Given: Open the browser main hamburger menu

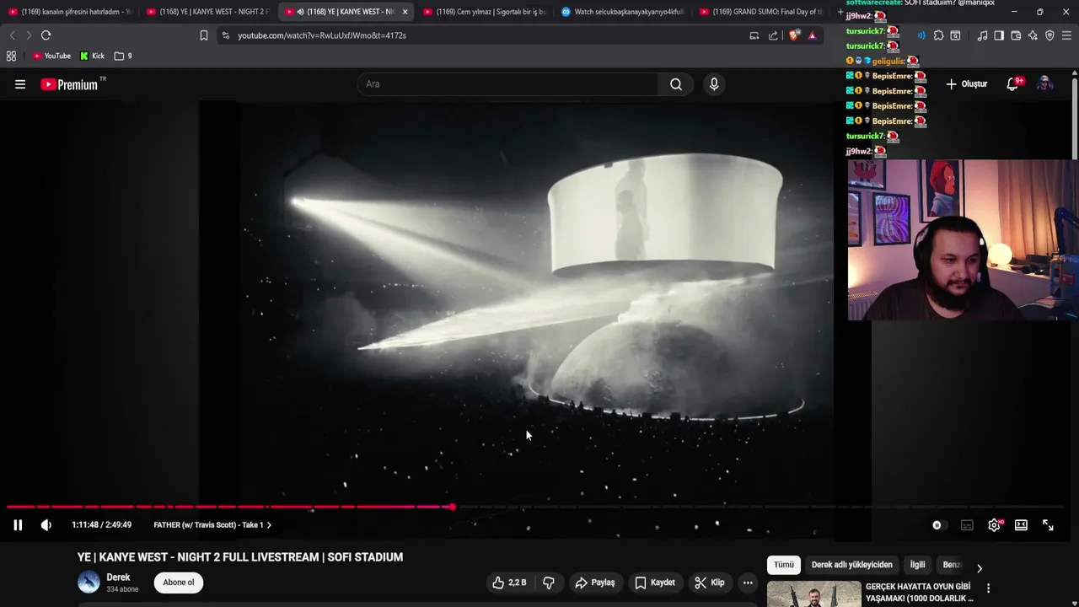Looking at the screenshot, I should coord(1067,35).
